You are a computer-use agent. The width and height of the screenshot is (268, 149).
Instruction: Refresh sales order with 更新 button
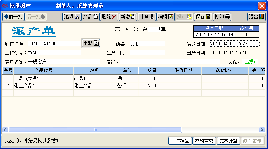pos(91,43)
